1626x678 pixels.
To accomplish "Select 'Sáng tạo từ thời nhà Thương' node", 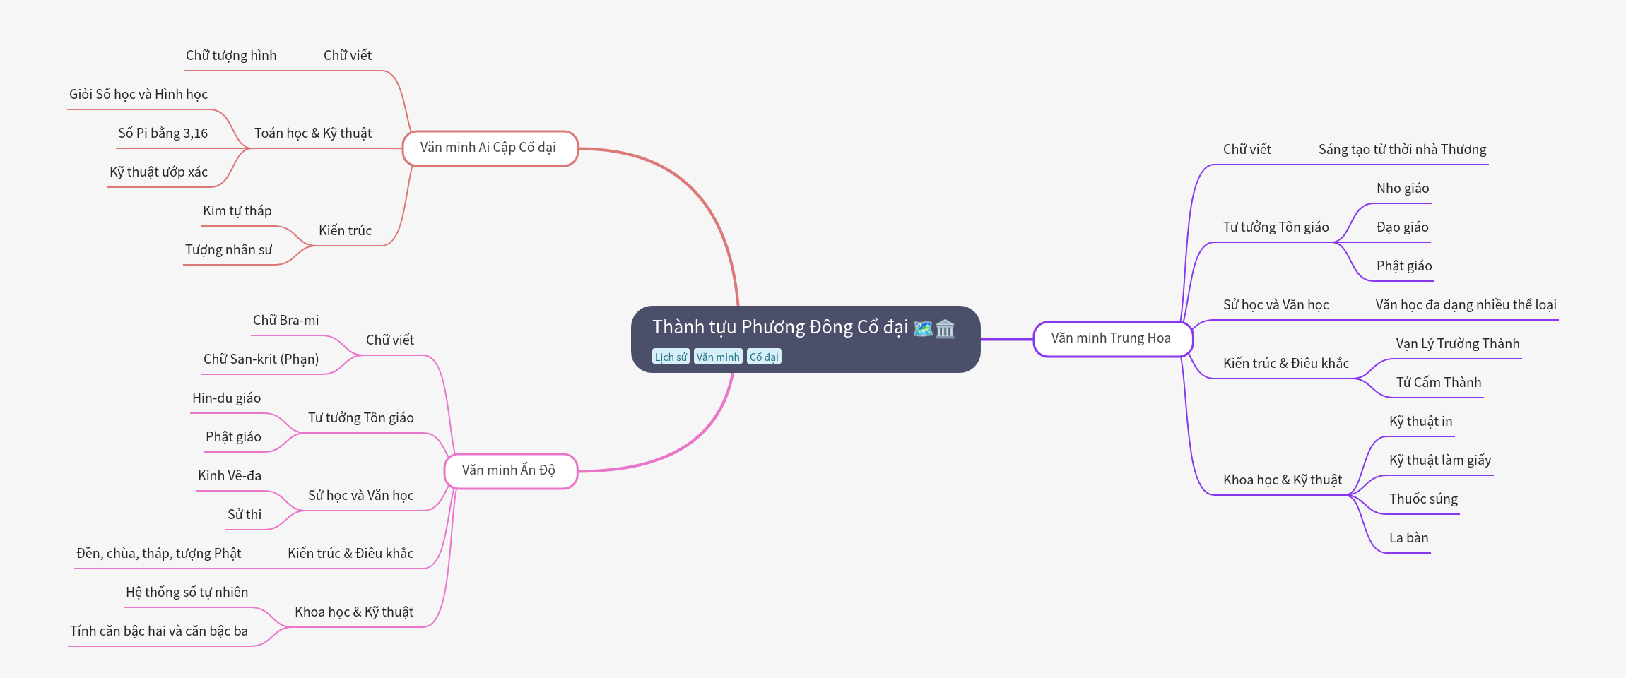I will coord(1402,150).
